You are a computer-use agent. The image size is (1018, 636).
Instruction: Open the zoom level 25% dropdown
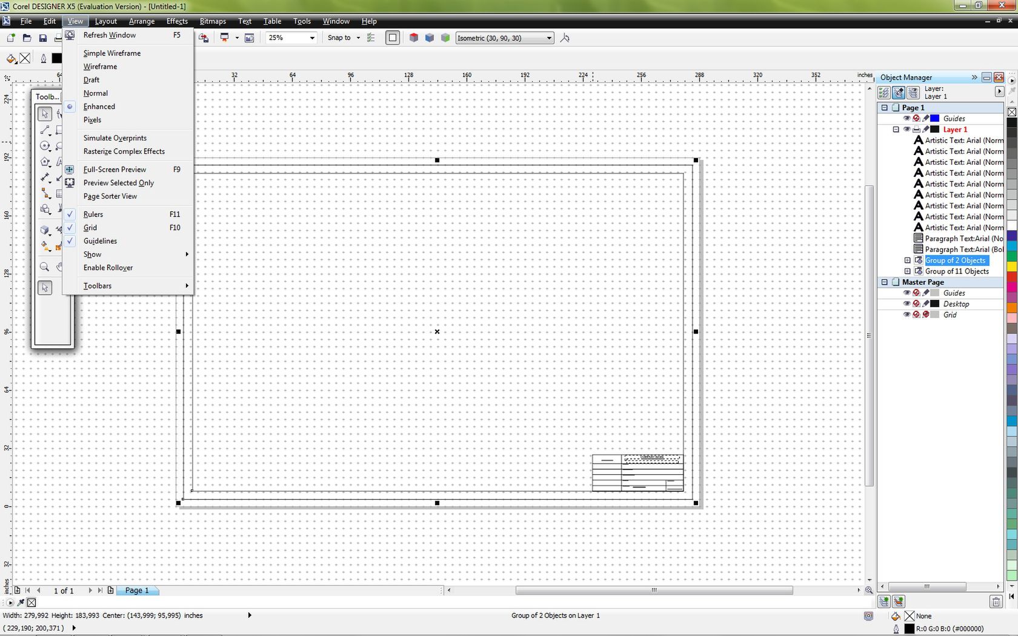point(312,38)
